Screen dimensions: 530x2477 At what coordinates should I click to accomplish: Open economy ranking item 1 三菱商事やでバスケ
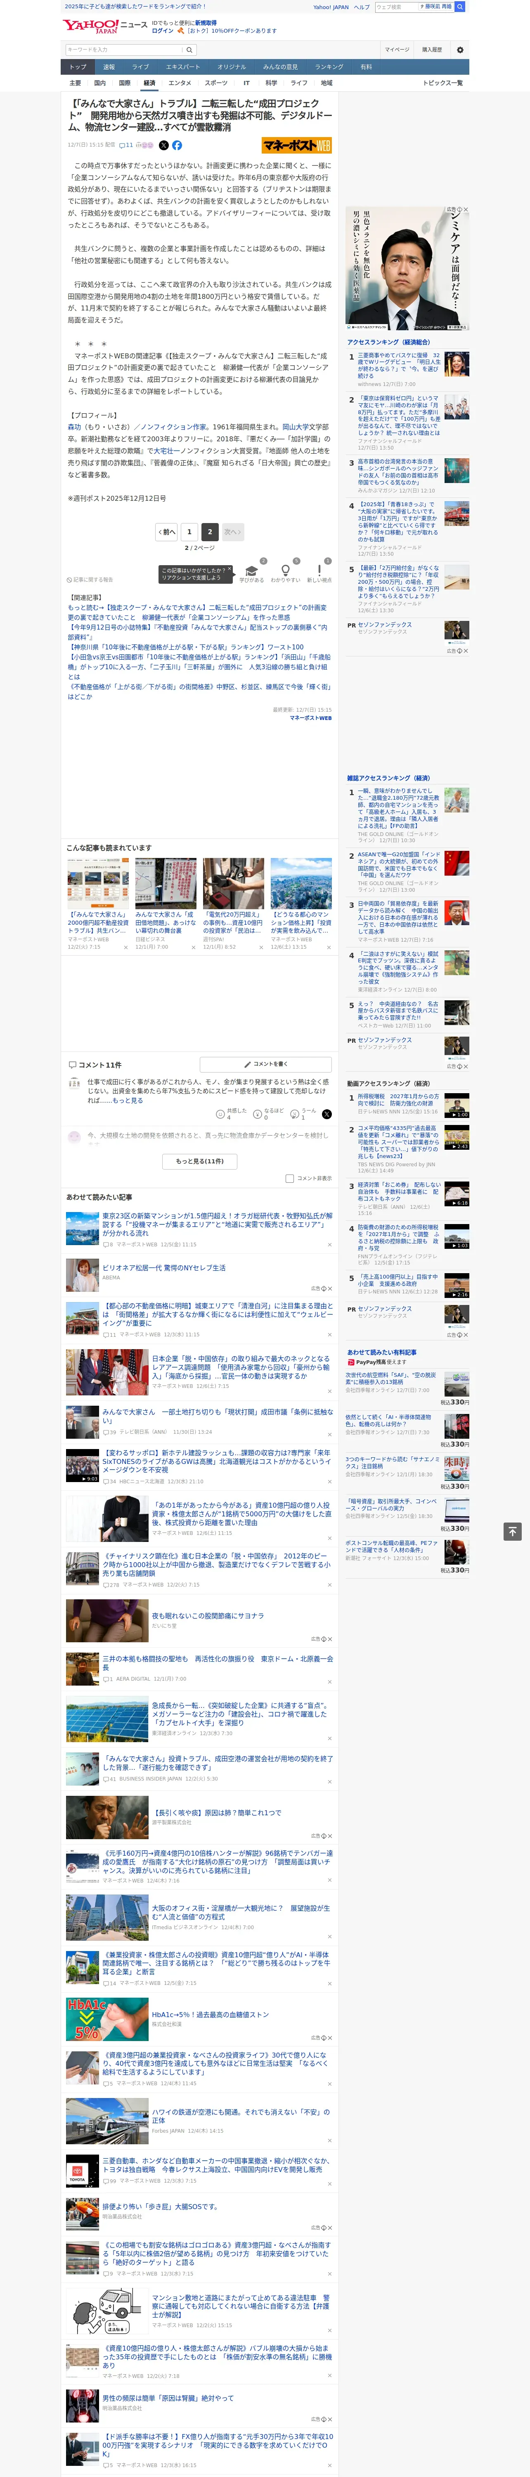(399, 366)
